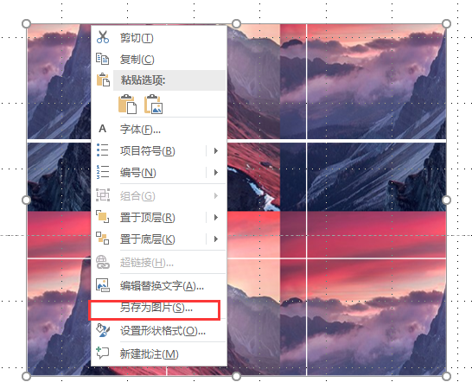Click the Edit Alt Text picture icon
472x382 pixels.
[x=103, y=285]
